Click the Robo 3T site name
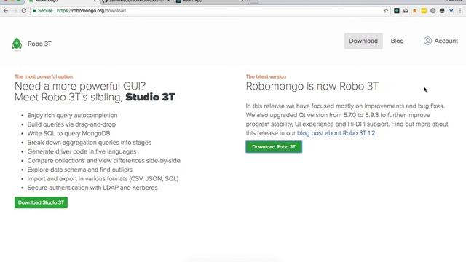Screen dimensions: 466x262 39,44
